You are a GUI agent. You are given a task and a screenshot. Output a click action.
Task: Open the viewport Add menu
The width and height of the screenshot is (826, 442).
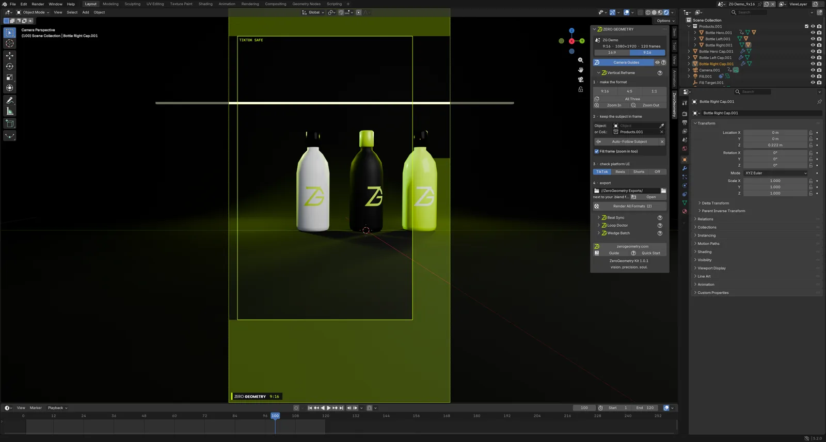(x=86, y=12)
